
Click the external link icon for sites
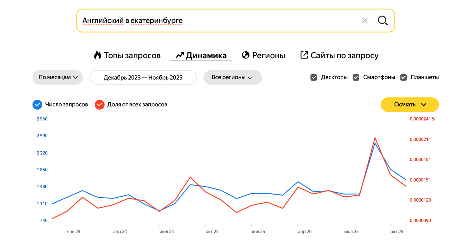pos(304,55)
